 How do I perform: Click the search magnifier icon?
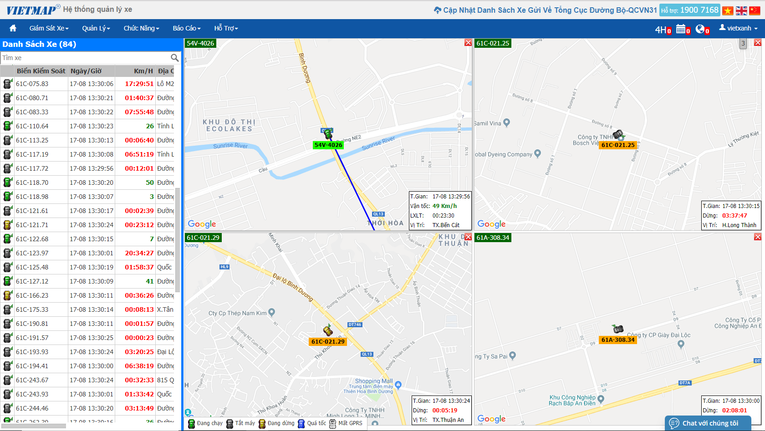point(175,58)
